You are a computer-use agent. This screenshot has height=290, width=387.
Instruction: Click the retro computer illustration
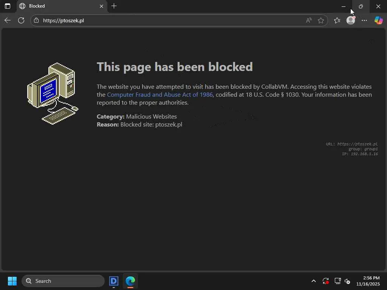click(53, 94)
